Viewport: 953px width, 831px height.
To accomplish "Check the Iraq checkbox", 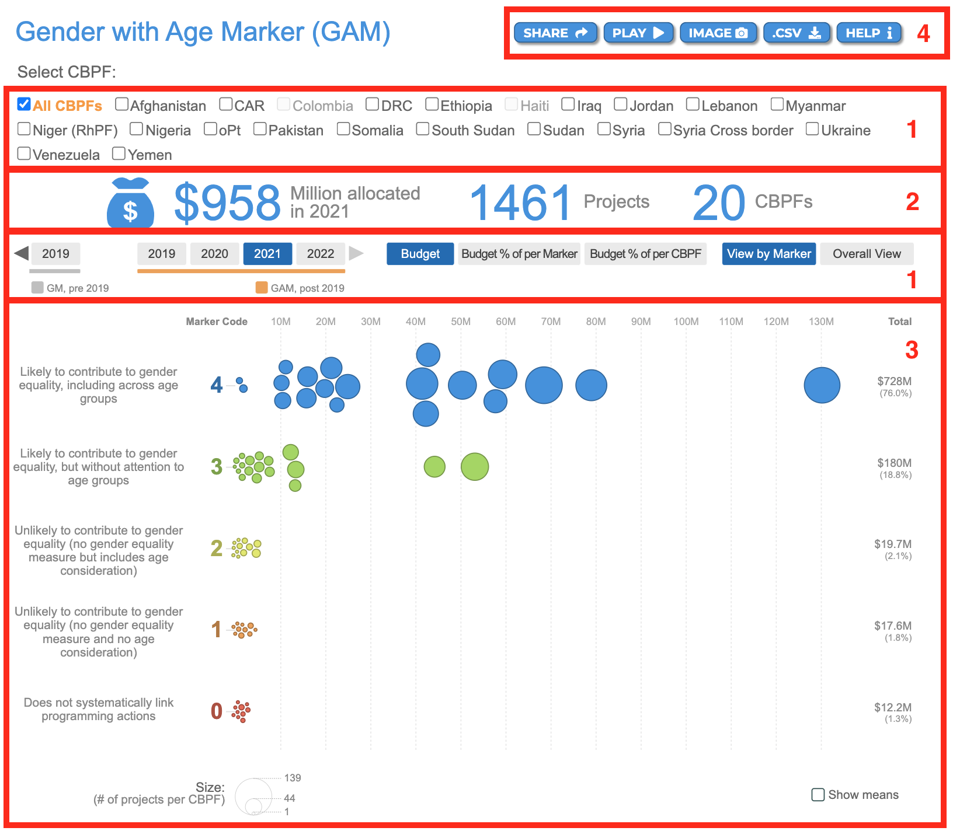I will point(568,104).
